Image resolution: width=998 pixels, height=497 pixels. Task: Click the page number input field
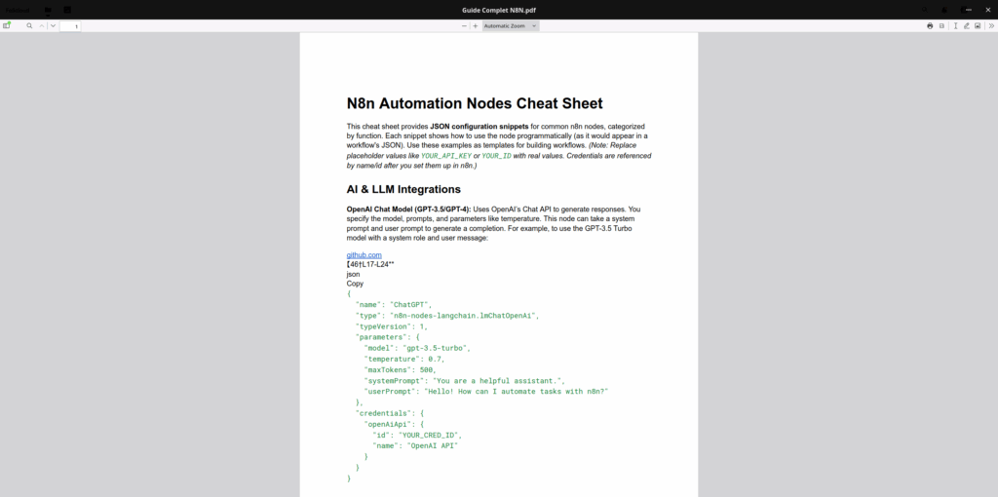[x=70, y=26]
